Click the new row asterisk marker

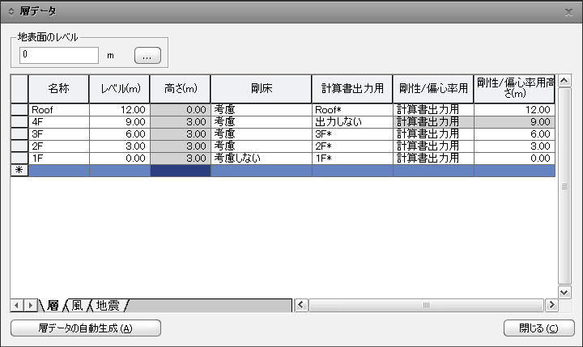[x=19, y=171]
